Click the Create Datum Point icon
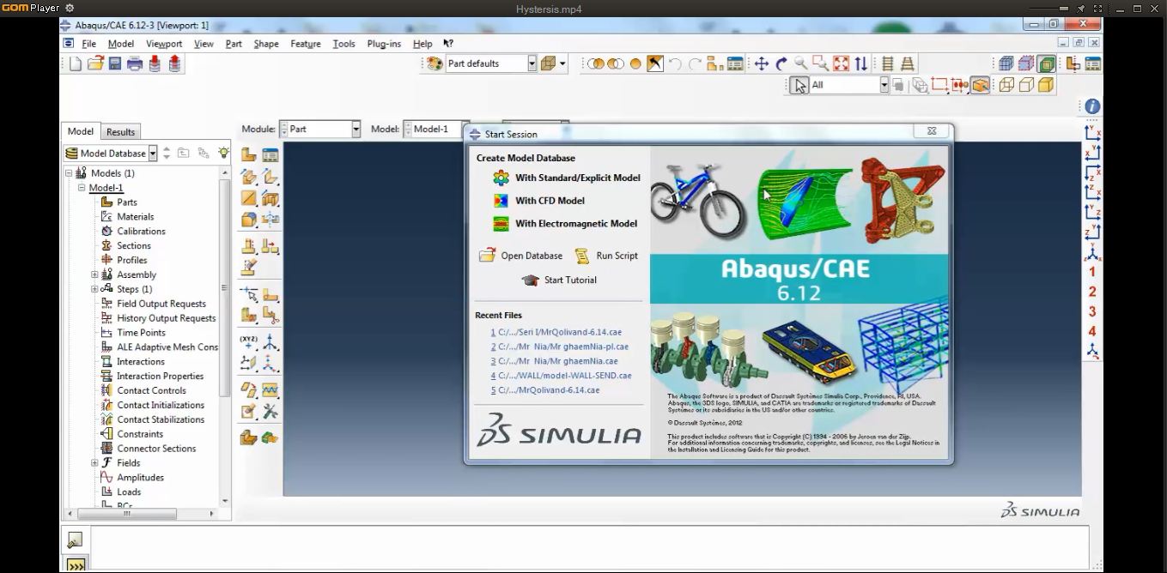This screenshot has height=573, width=1167. [248, 342]
